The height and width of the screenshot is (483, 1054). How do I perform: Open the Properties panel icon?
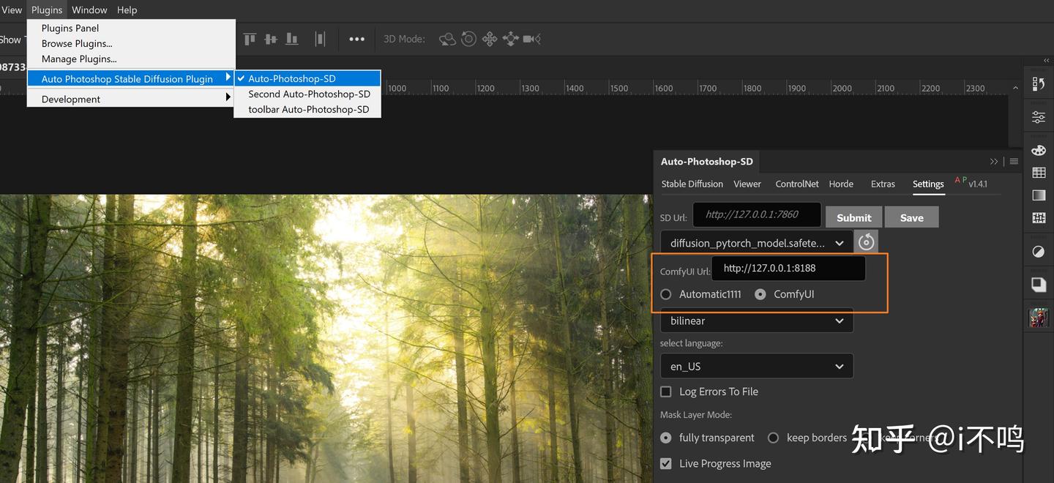click(x=1038, y=117)
